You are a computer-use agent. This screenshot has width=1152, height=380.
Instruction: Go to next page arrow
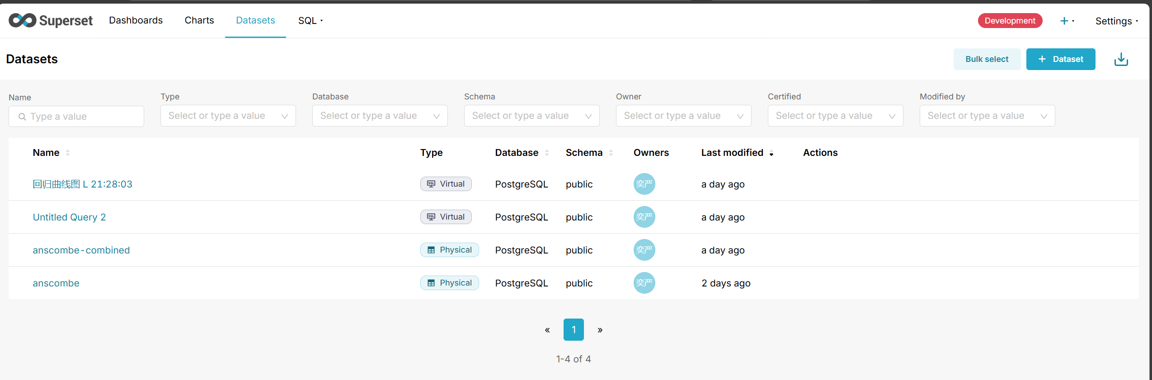coord(600,330)
